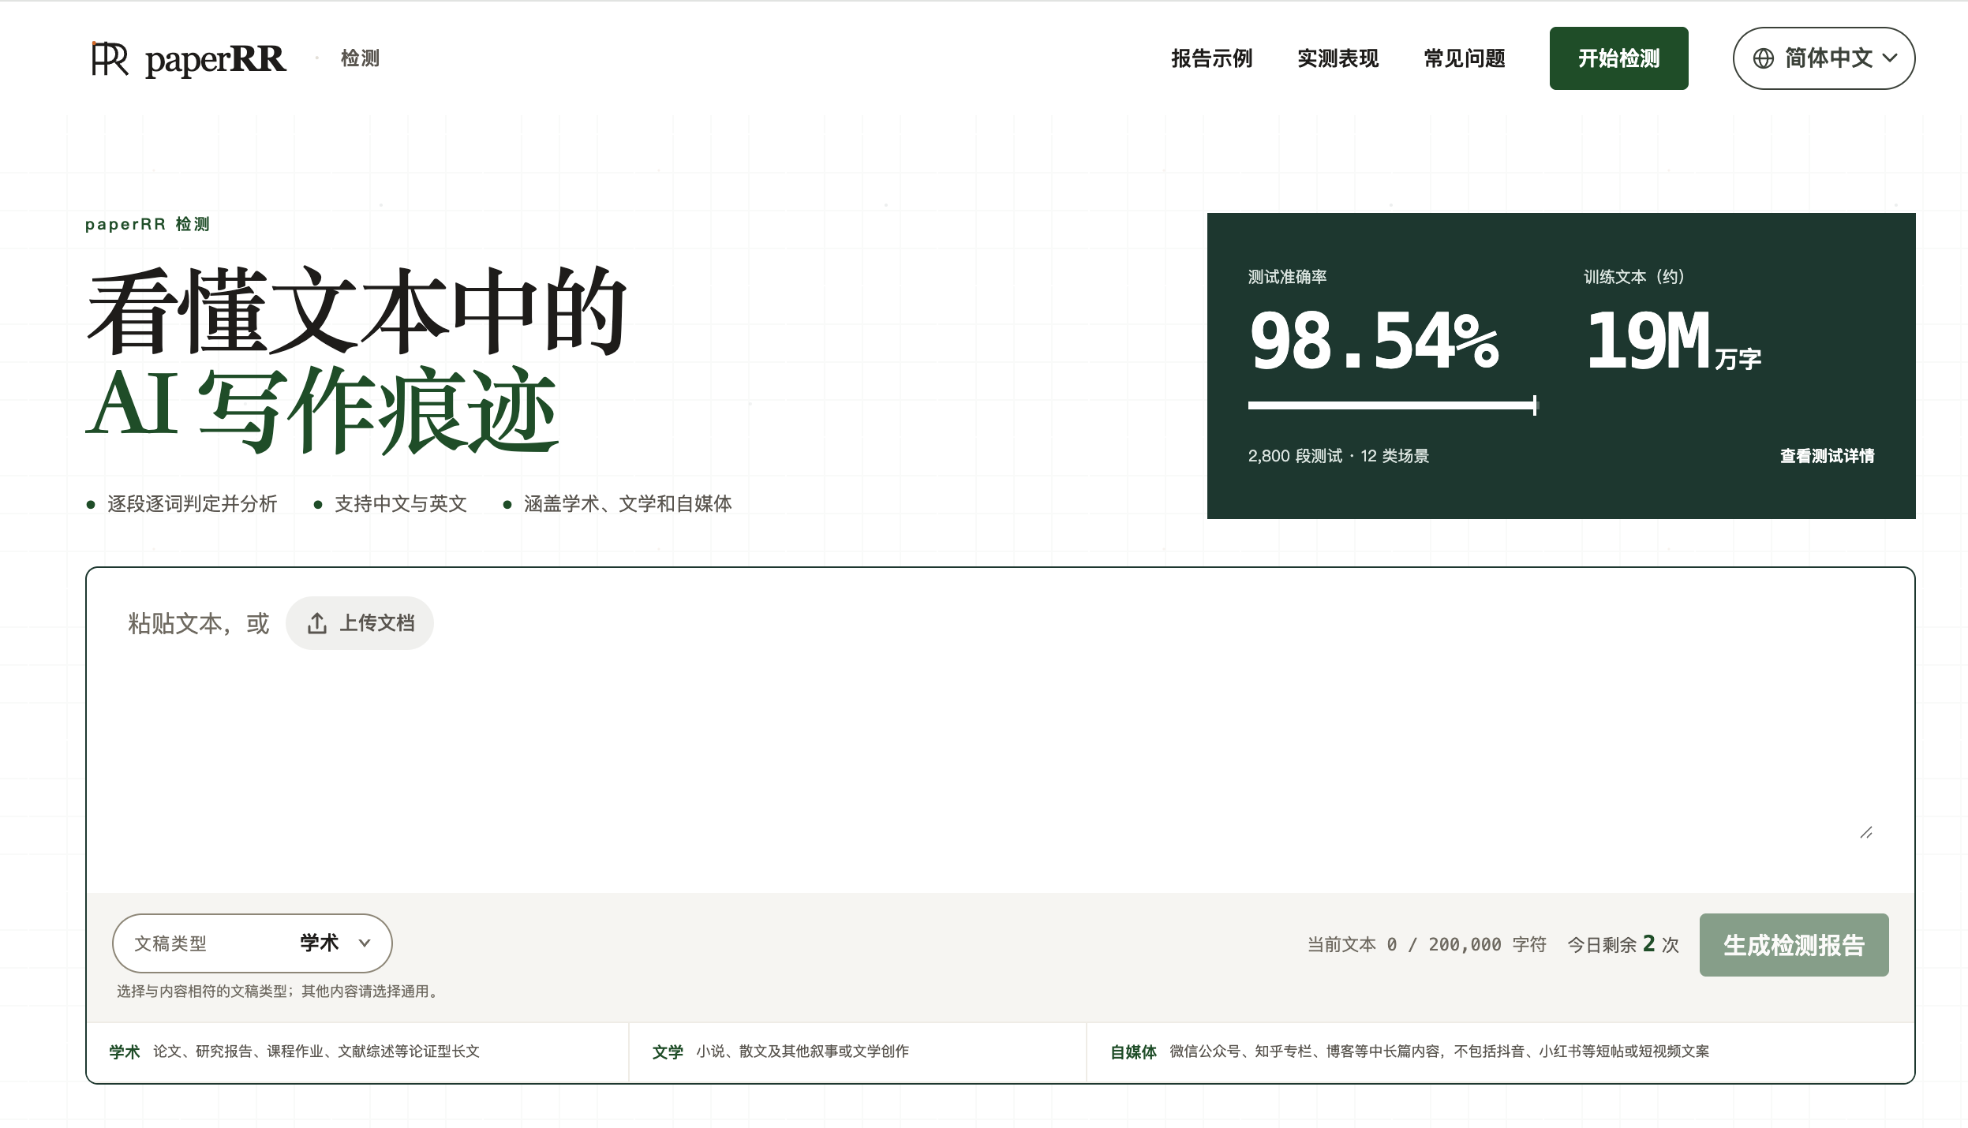Viewport: 1968px width, 1128px height.
Task: Click the upload arrow icon
Action: pos(317,623)
